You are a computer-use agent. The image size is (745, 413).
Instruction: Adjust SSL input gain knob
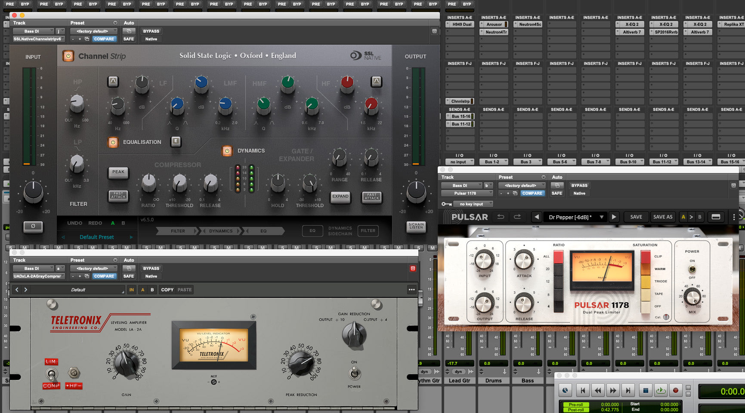click(x=33, y=192)
